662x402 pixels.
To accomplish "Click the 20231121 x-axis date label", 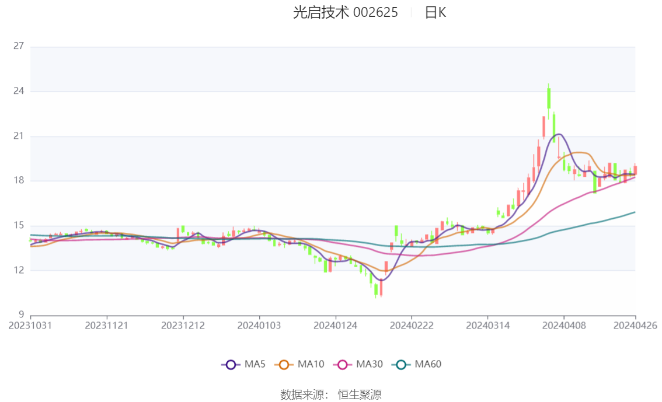I will coord(106,326).
